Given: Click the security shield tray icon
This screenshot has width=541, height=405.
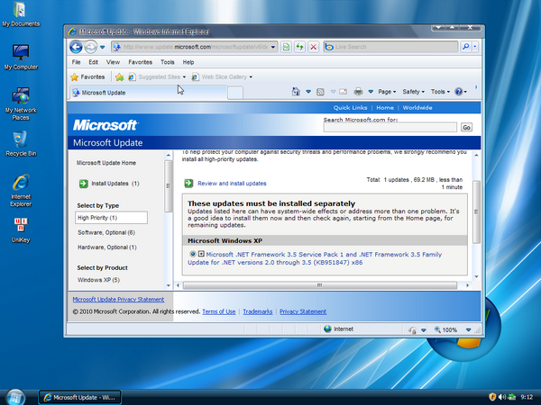Looking at the screenshot, I should click(x=492, y=397).
